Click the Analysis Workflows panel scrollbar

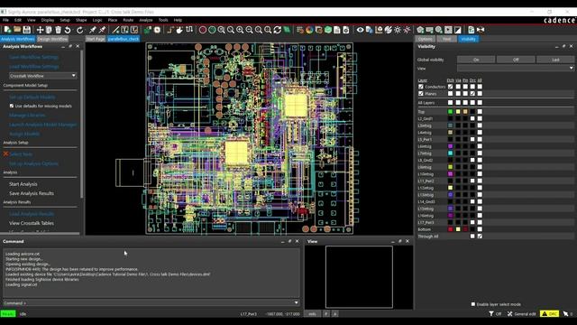point(81,124)
